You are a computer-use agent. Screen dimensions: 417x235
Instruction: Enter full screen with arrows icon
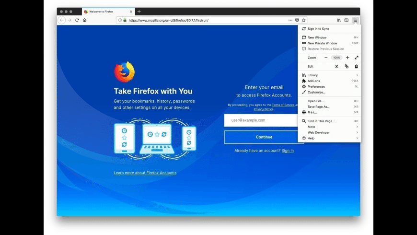[356, 58]
